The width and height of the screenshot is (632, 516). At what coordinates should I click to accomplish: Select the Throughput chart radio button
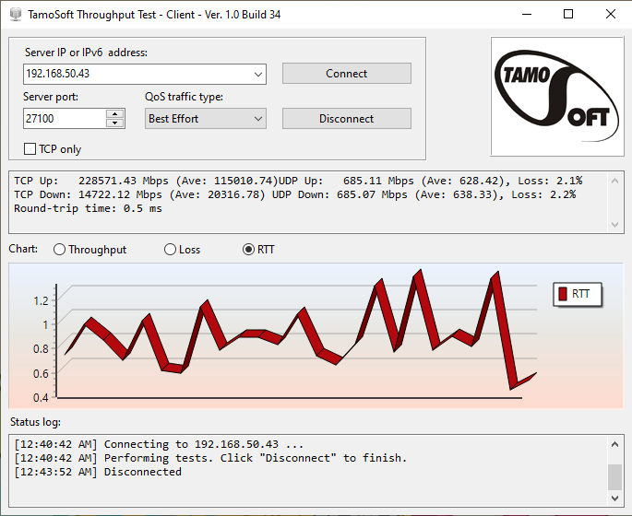coord(60,250)
